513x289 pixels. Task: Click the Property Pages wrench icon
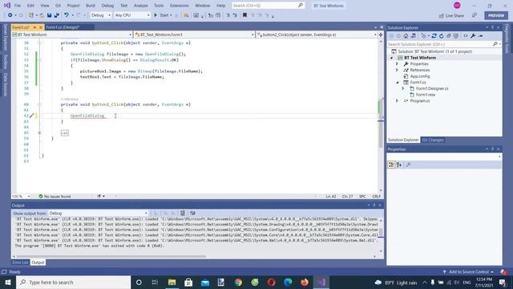click(x=408, y=165)
